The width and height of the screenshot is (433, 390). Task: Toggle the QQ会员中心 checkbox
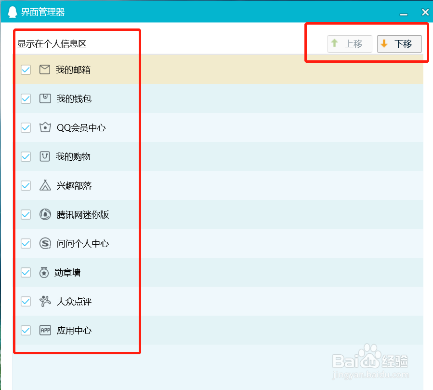pyautogui.click(x=26, y=127)
